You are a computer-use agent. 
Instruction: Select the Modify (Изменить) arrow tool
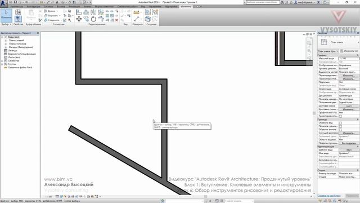click(x=6, y=15)
